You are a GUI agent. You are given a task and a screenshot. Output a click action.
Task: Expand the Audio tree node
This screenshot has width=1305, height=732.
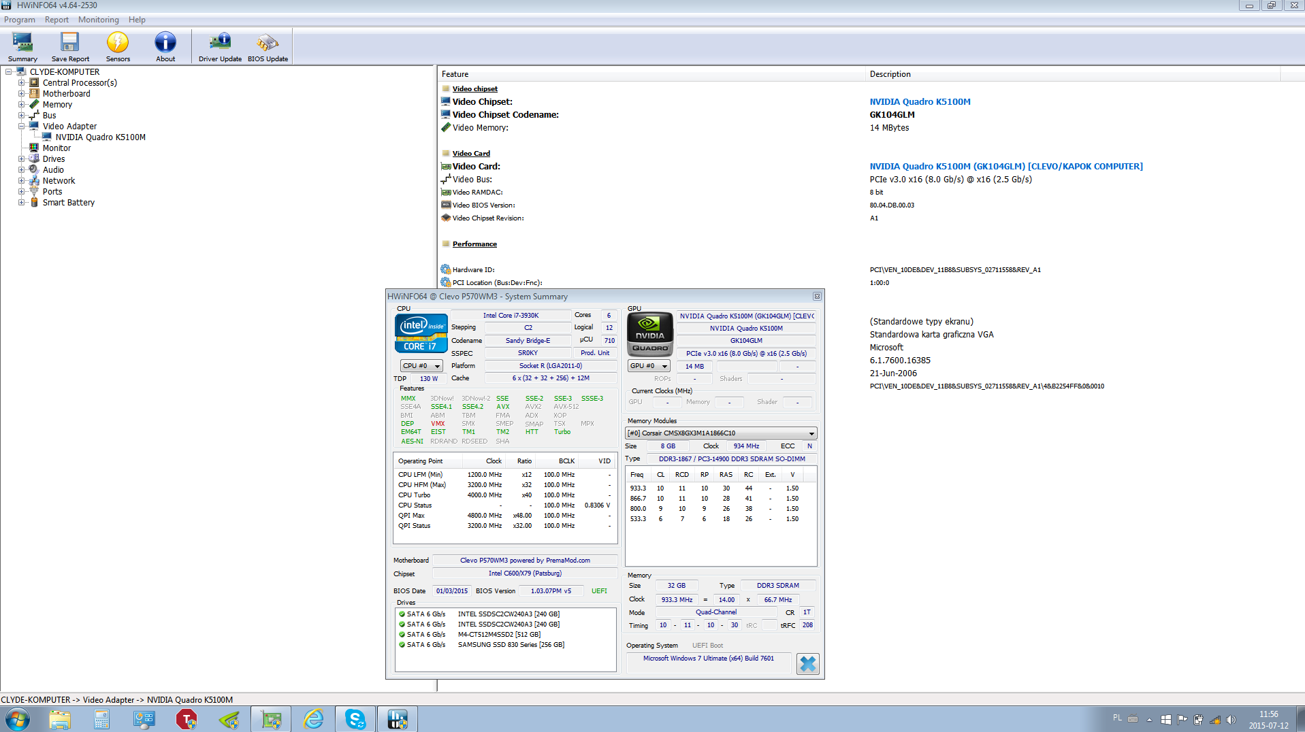tap(21, 169)
